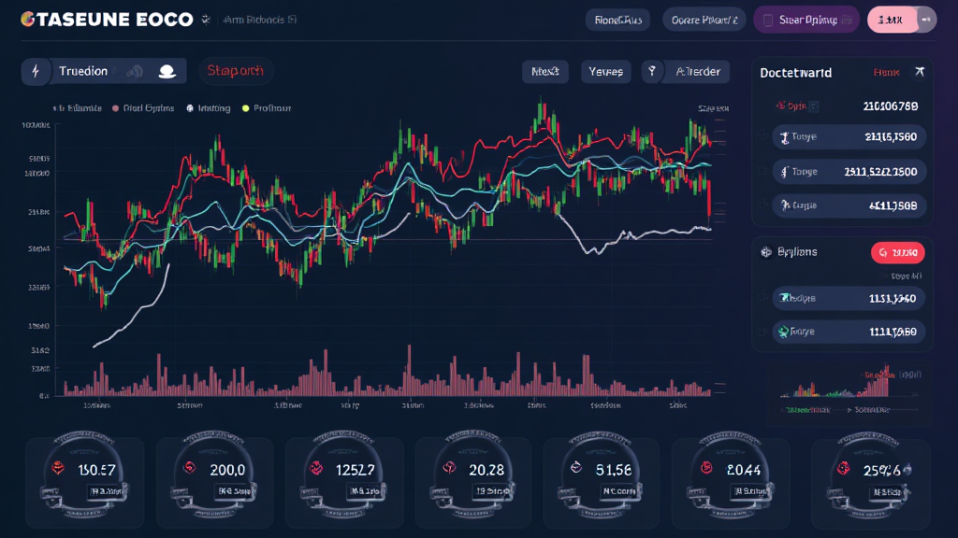
Task: Select the coin icon on the Opta row
Action: [780, 105]
